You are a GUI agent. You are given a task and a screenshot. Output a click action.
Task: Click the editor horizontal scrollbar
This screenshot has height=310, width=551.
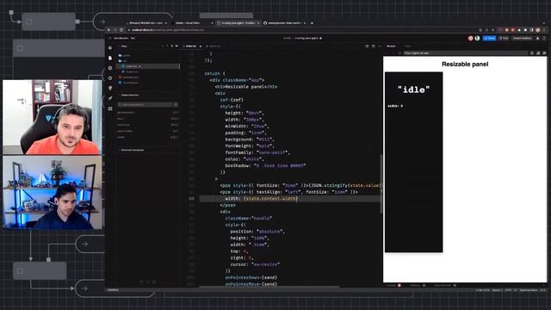269,287
